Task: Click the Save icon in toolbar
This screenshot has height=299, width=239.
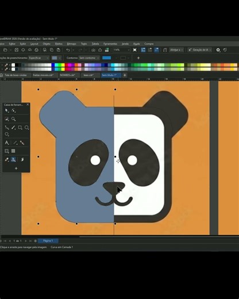Action: tap(17, 50)
